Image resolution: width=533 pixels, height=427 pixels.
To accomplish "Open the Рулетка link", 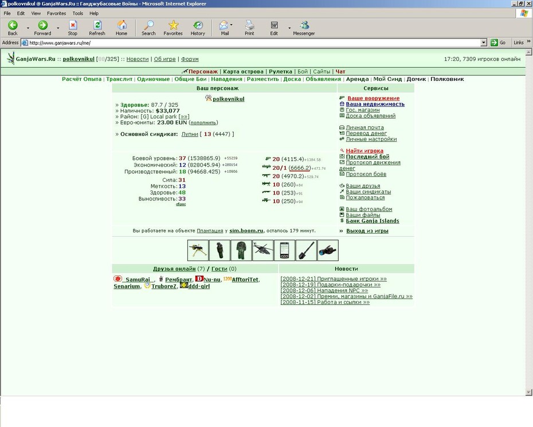I will click(280, 72).
